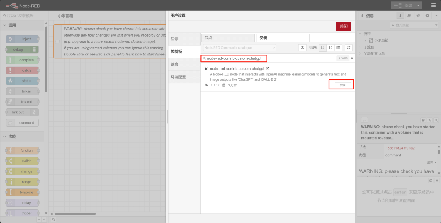Open Node-RED Community catalogue dropdown
This screenshot has width=441, height=223.
[239, 48]
